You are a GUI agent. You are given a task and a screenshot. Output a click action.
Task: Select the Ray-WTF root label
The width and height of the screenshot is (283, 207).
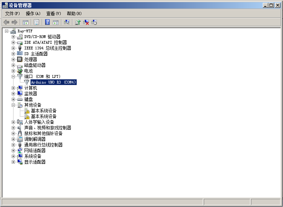click(x=25, y=31)
